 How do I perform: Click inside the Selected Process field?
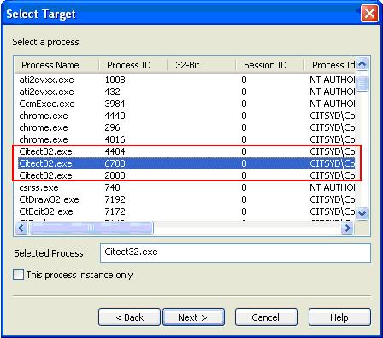(x=235, y=252)
